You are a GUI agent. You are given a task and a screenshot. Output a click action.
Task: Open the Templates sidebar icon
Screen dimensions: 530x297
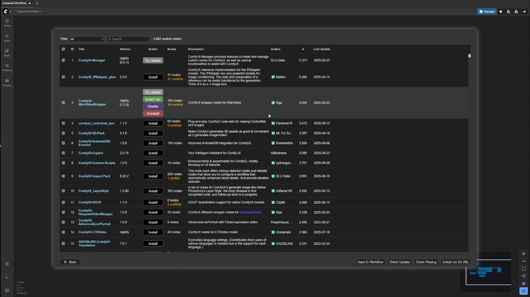[7, 82]
